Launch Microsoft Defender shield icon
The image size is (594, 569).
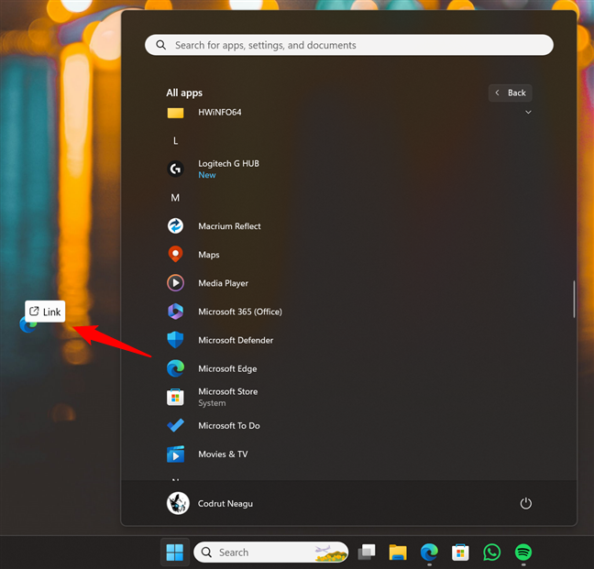click(175, 340)
